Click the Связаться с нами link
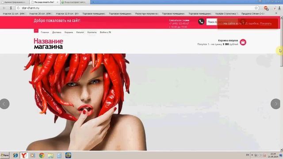Viewport: 283px width, 159px height. coord(179,20)
